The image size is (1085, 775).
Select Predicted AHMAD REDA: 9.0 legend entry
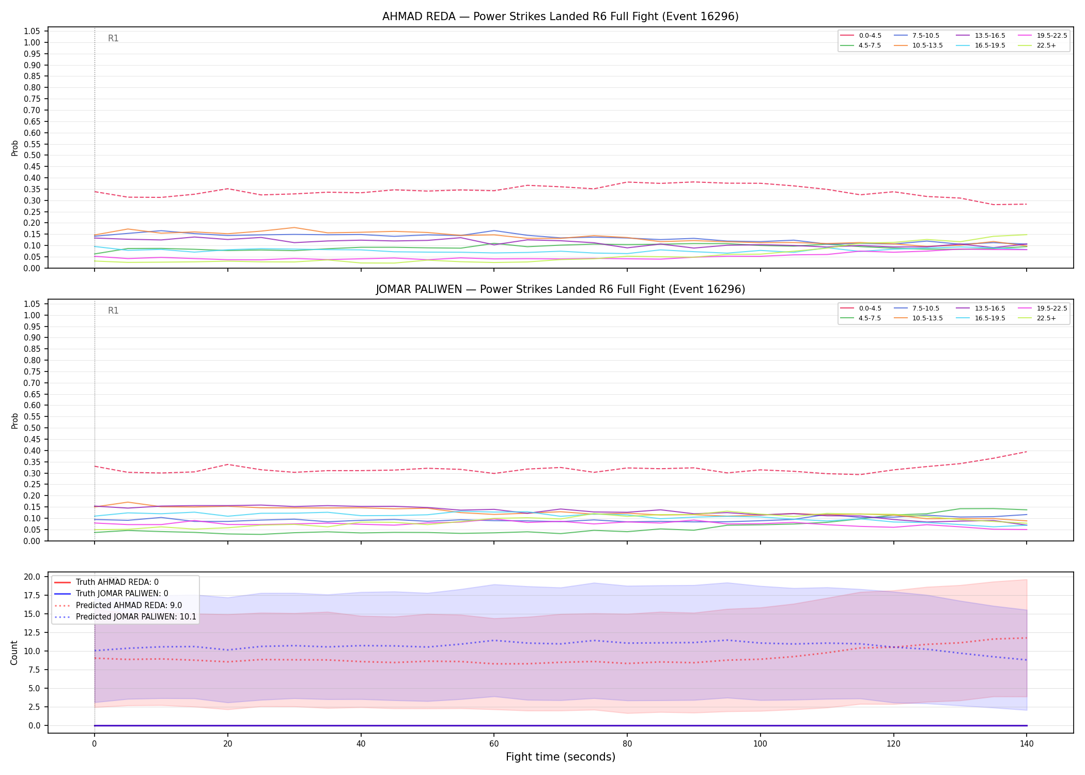pos(118,606)
